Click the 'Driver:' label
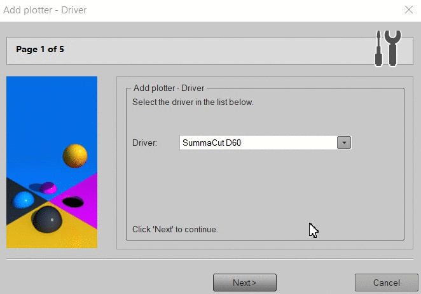Image resolution: width=421 pixels, height=294 pixels. (144, 143)
